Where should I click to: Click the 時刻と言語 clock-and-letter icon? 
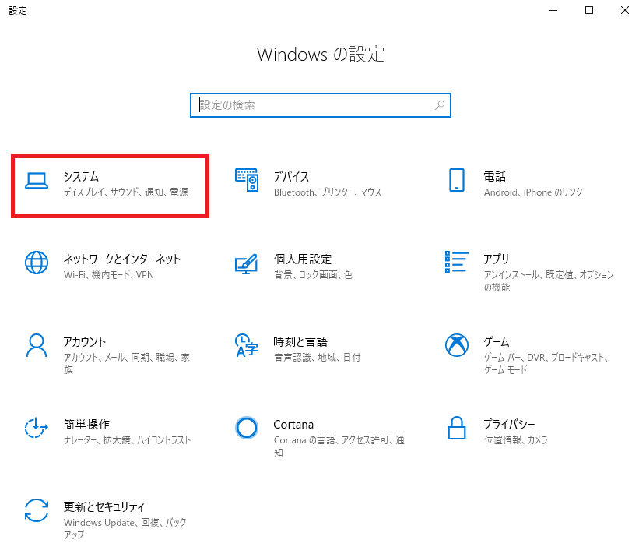point(247,345)
